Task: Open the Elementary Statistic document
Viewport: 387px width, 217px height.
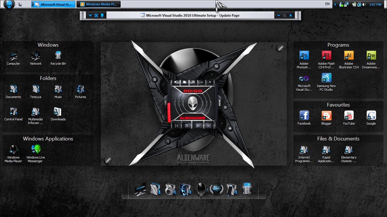Action: click(349, 154)
